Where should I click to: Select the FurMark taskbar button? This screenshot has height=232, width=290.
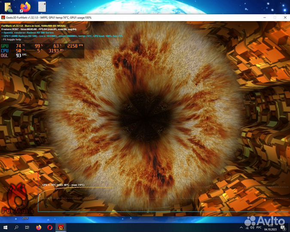(x=61, y=227)
